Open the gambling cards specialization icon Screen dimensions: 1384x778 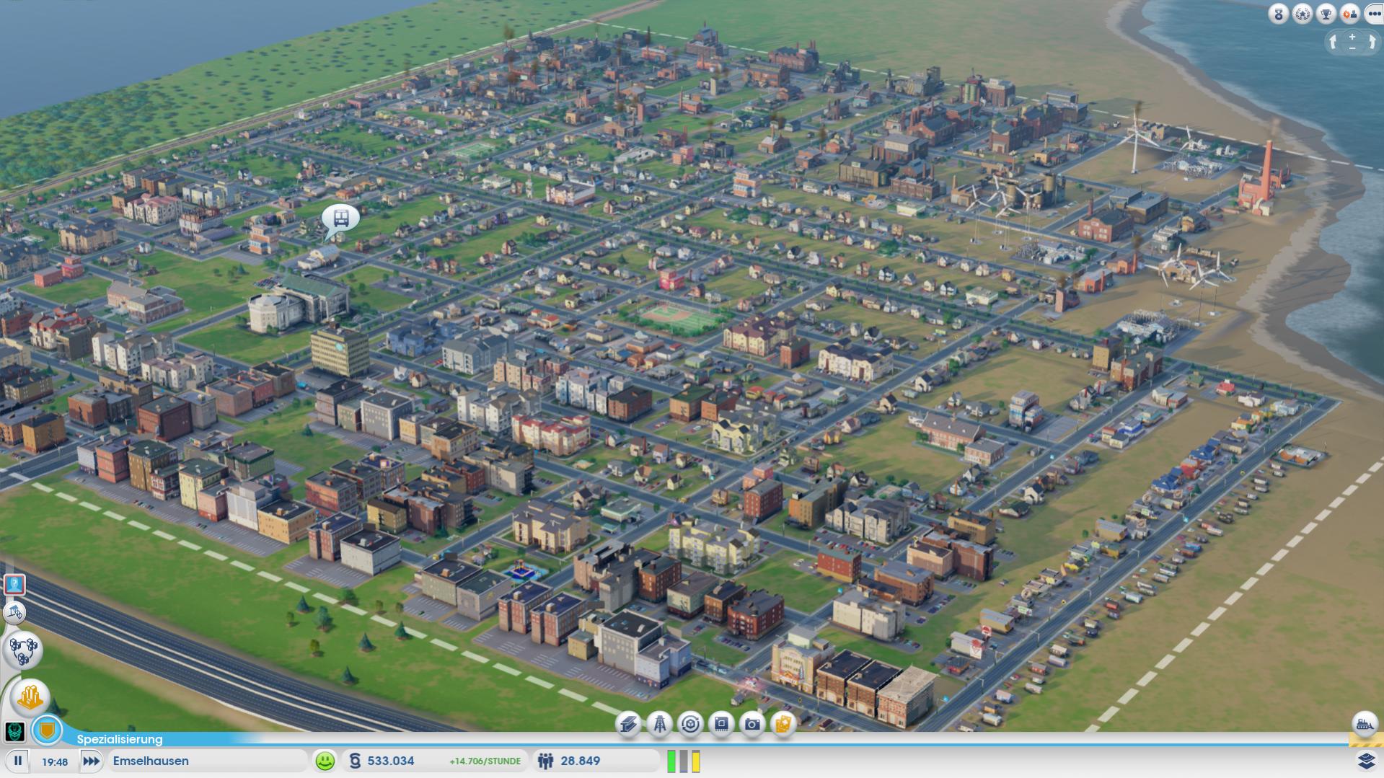point(783,724)
